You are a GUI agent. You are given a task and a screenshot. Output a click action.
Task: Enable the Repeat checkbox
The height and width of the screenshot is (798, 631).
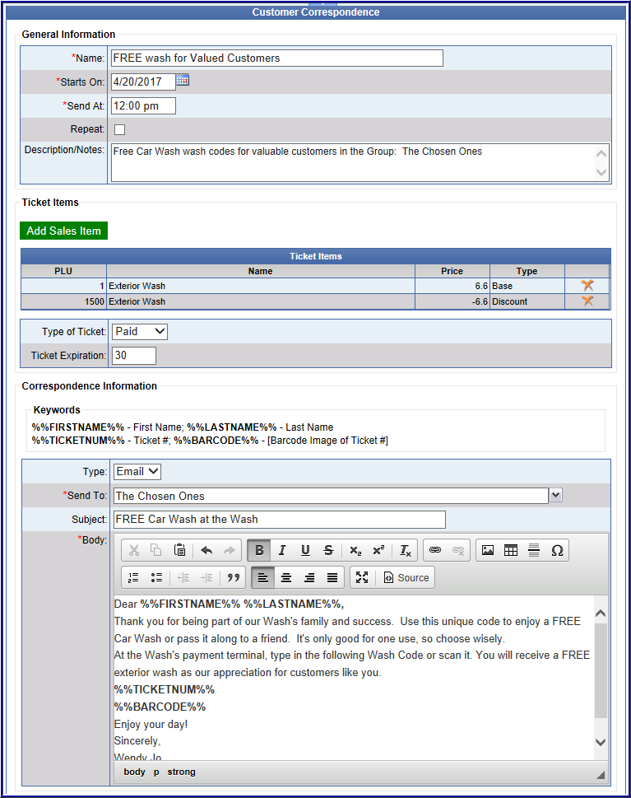120,129
